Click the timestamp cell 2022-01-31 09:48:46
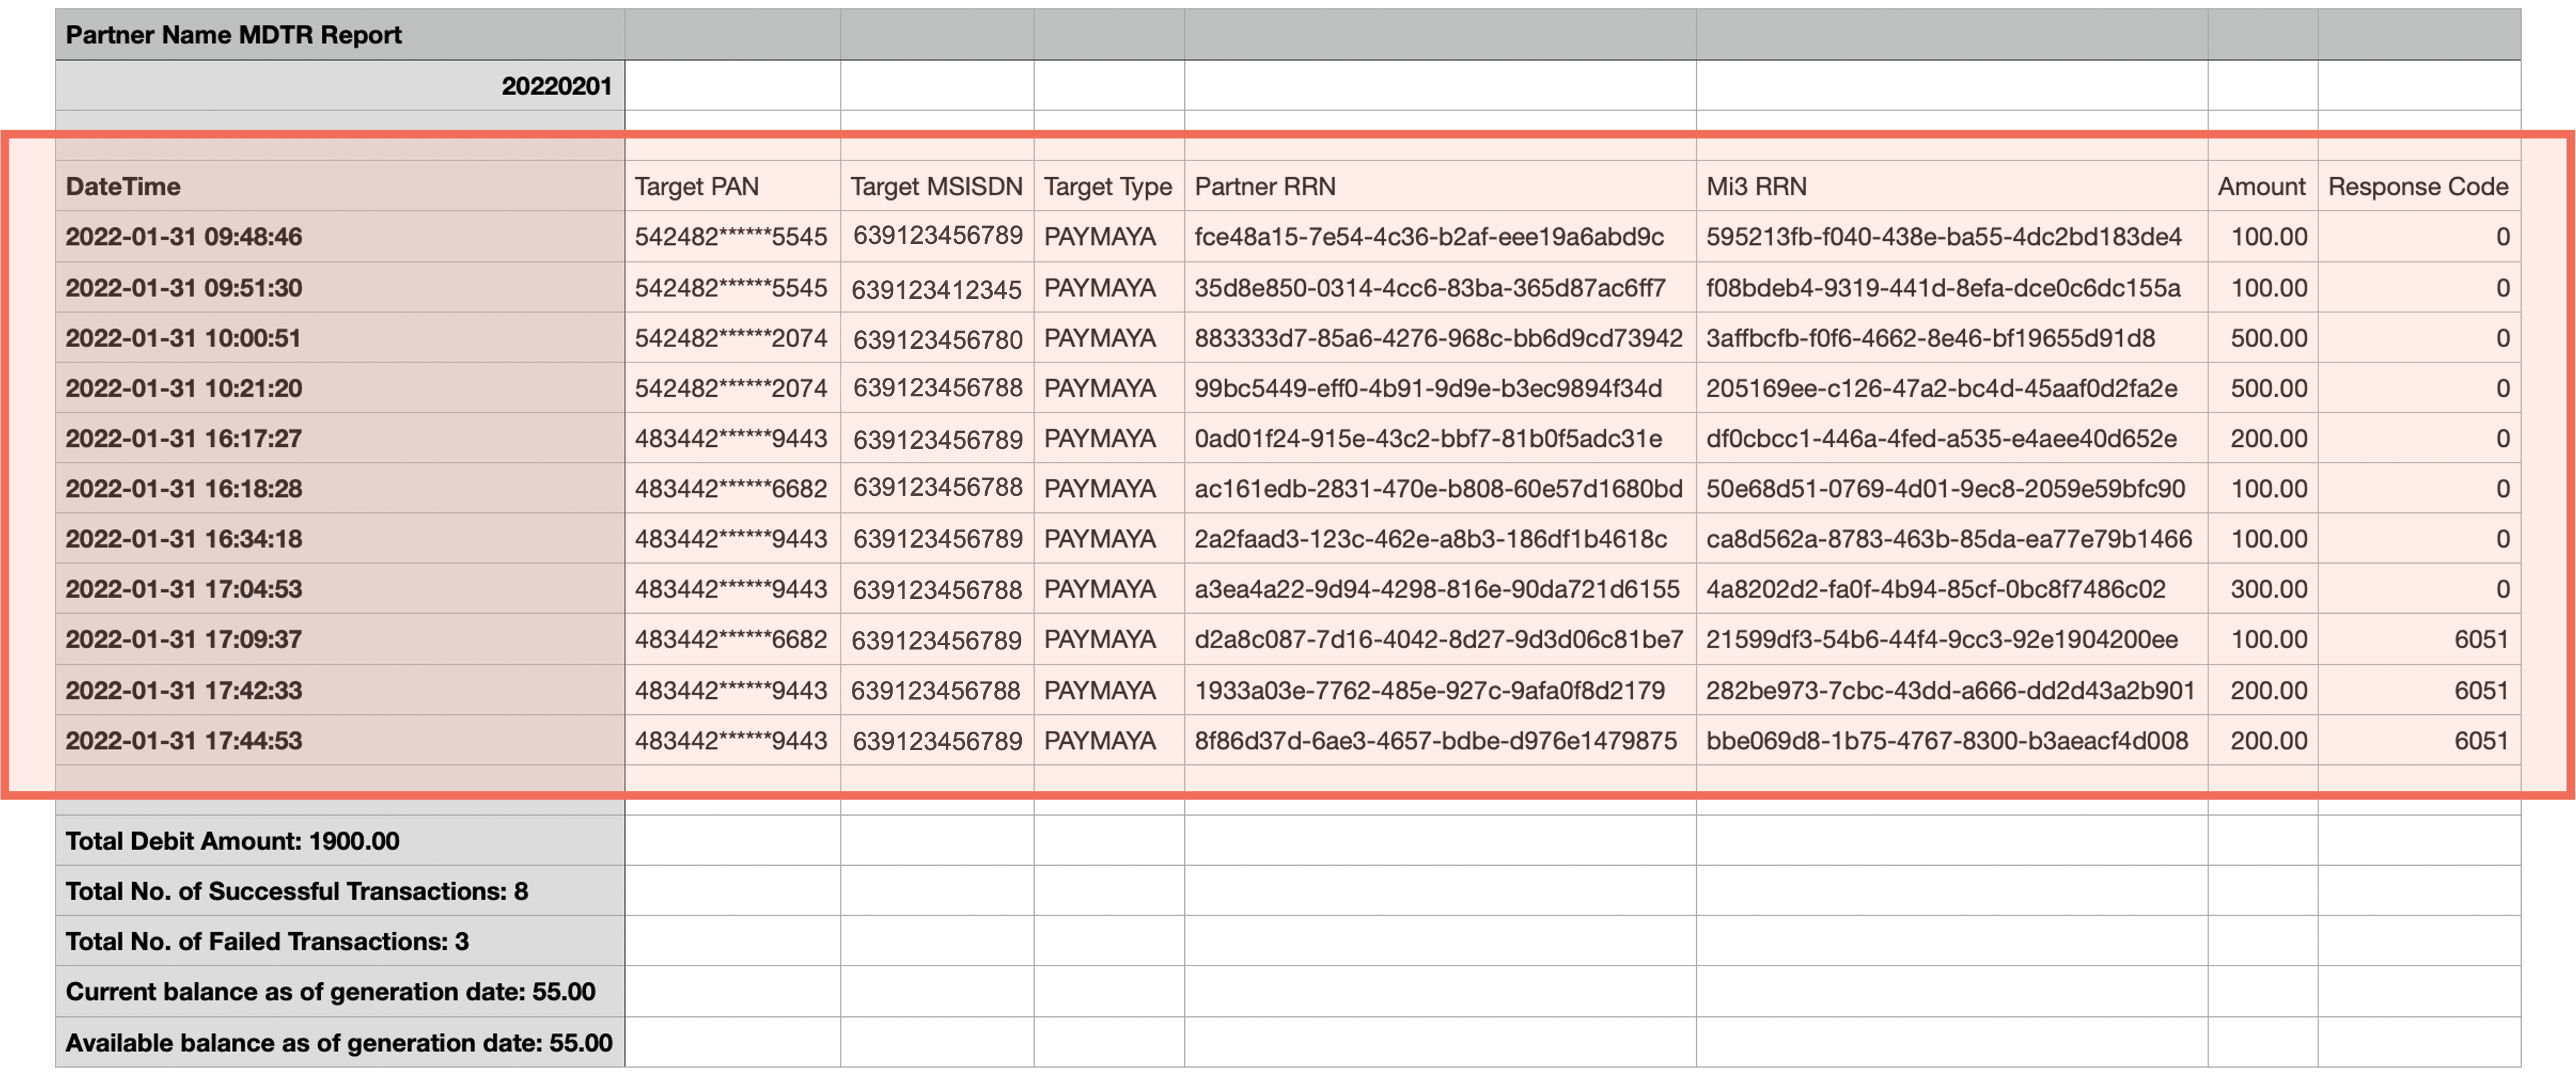Image resolution: width=2576 pixels, height=1078 pixels. click(x=184, y=237)
